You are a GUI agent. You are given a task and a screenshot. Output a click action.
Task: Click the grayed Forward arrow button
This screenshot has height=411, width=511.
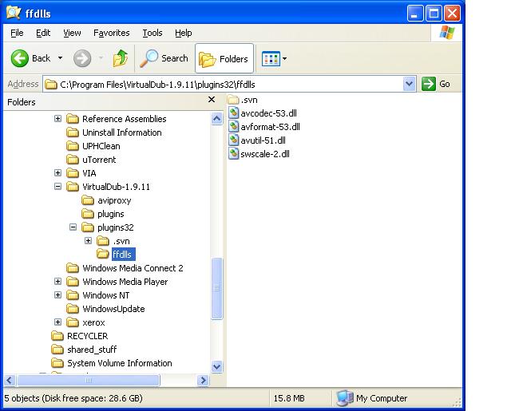point(82,58)
